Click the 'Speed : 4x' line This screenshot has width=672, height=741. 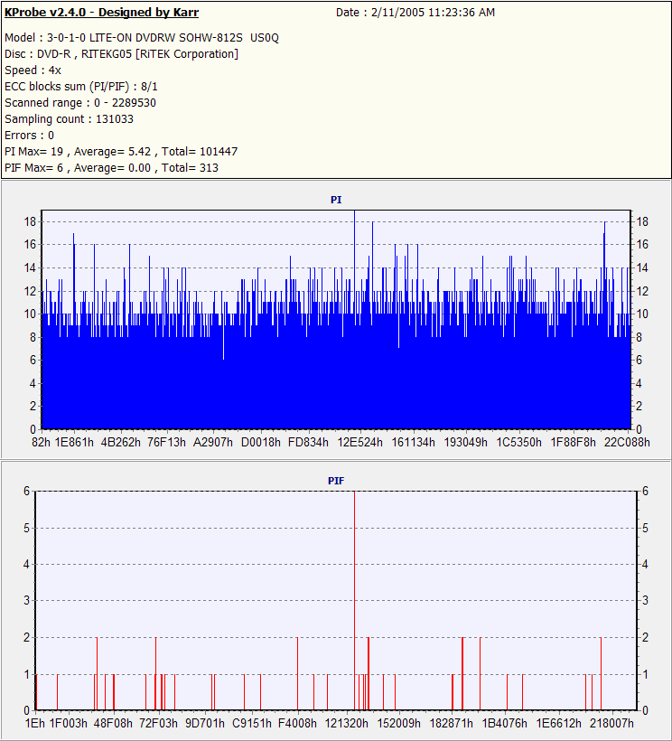[x=33, y=70]
